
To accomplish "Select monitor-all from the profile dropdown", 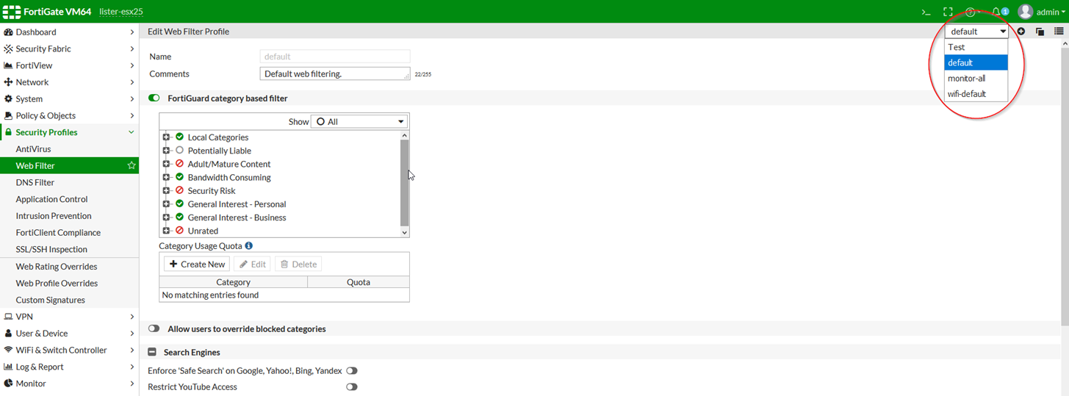I will tap(966, 79).
